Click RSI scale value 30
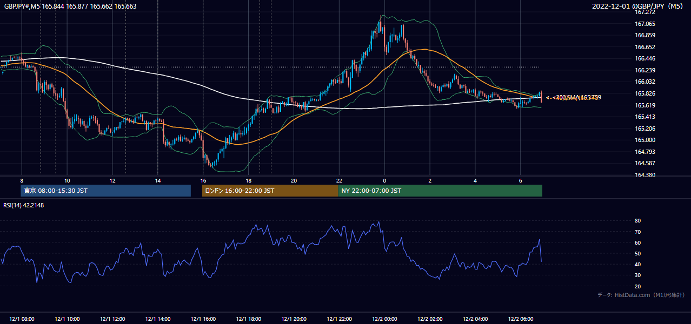This screenshot has height=324, width=691. pyautogui.click(x=637, y=275)
